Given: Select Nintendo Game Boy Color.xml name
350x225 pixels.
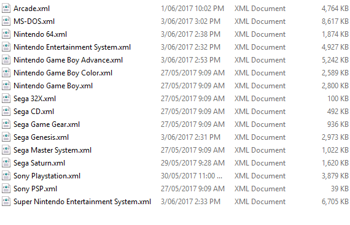Looking at the screenshot, I should click(x=63, y=73).
